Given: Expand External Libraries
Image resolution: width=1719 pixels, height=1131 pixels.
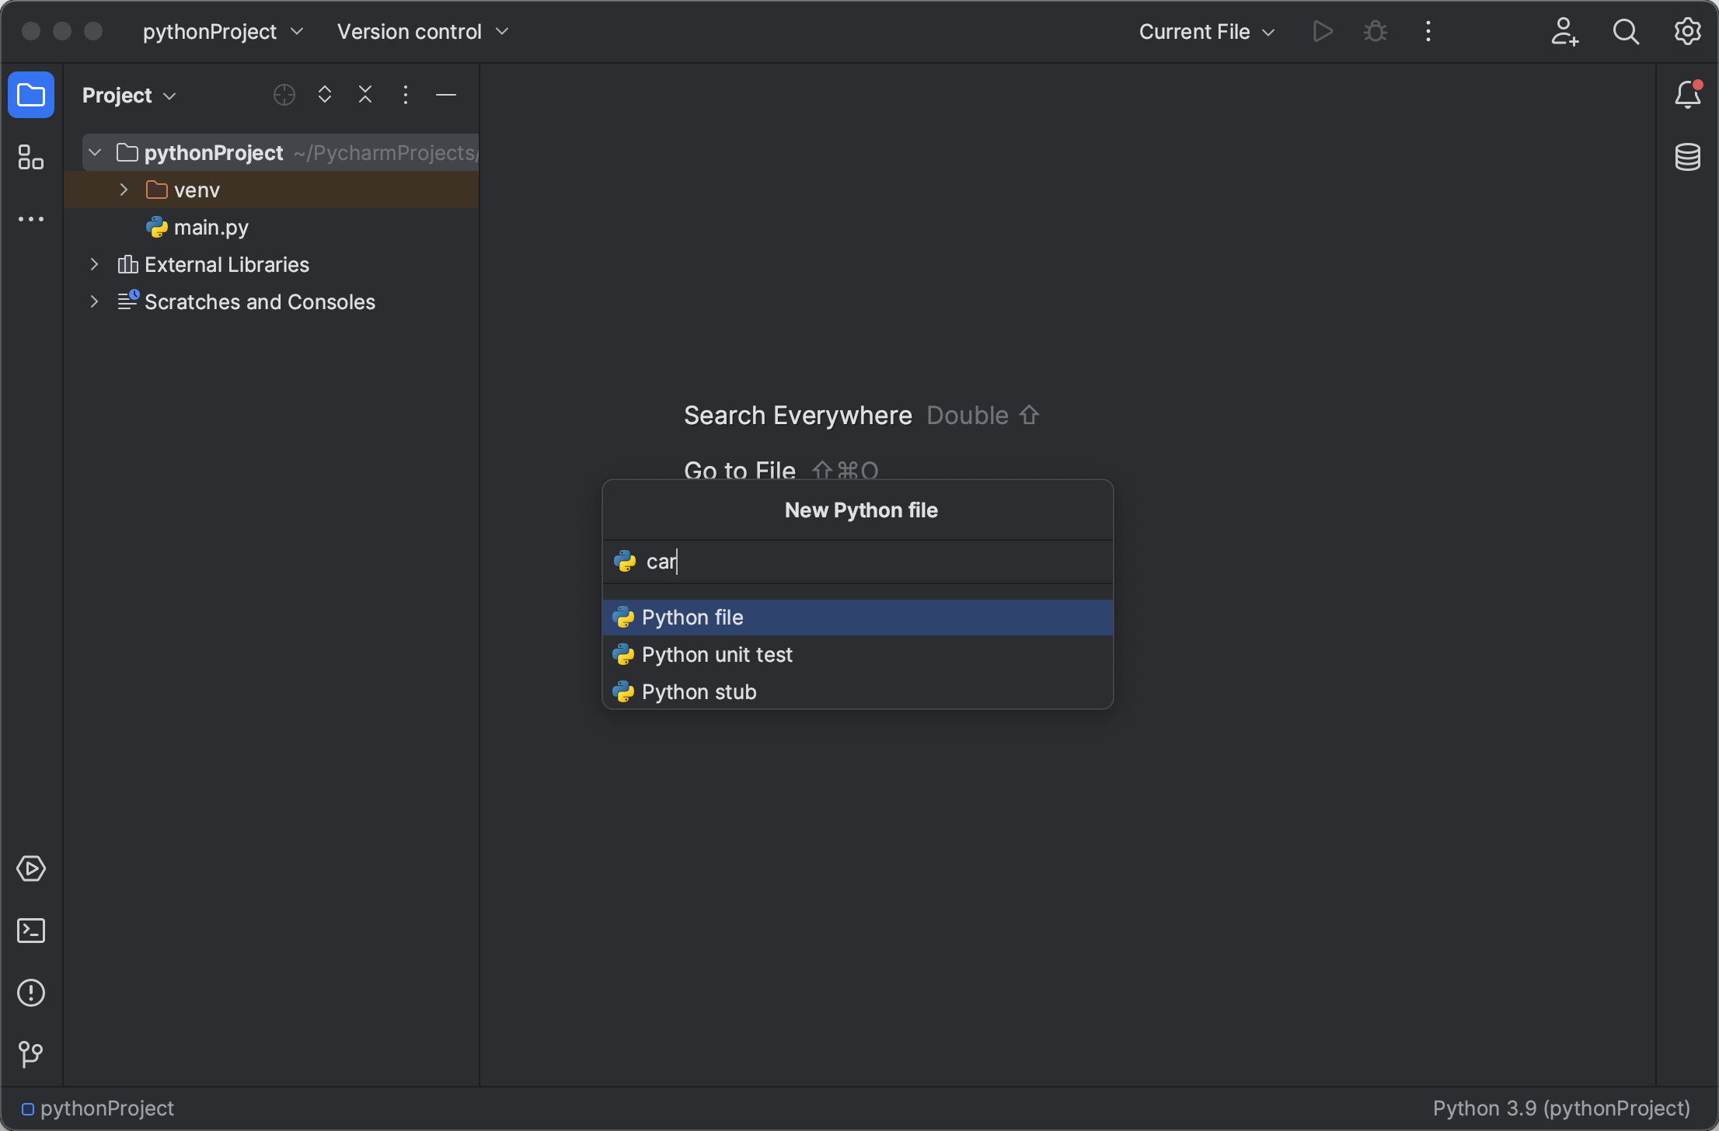Looking at the screenshot, I should pos(94,264).
